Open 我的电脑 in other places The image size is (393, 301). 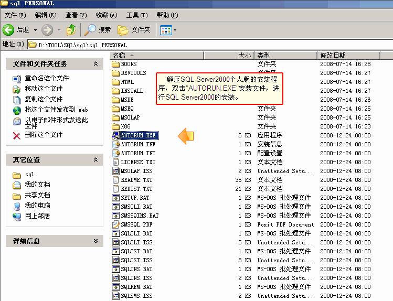37,206
